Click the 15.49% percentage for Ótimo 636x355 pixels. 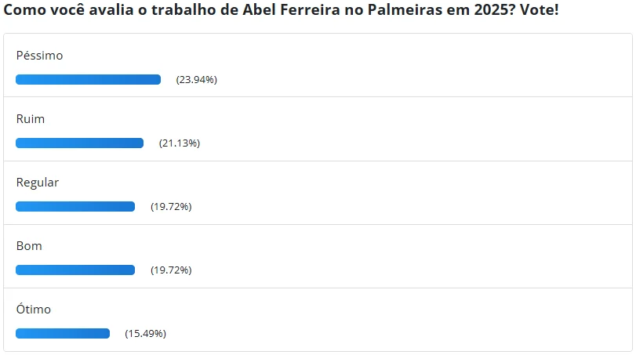(145, 334)
